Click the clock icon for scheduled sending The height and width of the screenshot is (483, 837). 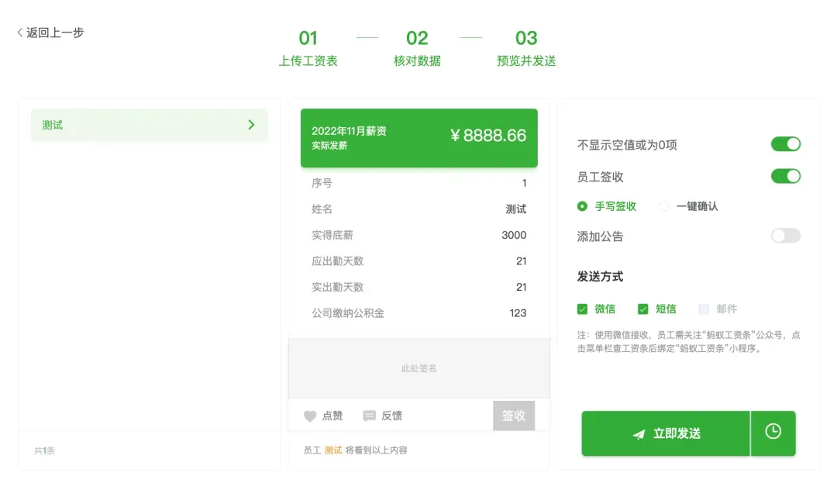(x=773, y=432)
